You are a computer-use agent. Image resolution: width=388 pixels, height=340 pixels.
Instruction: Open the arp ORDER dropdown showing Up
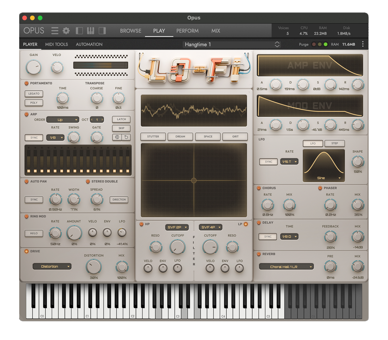63,120
